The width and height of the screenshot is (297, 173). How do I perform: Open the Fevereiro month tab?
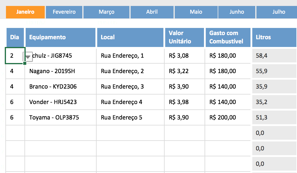pyautogui.click(x=64, y=12)
